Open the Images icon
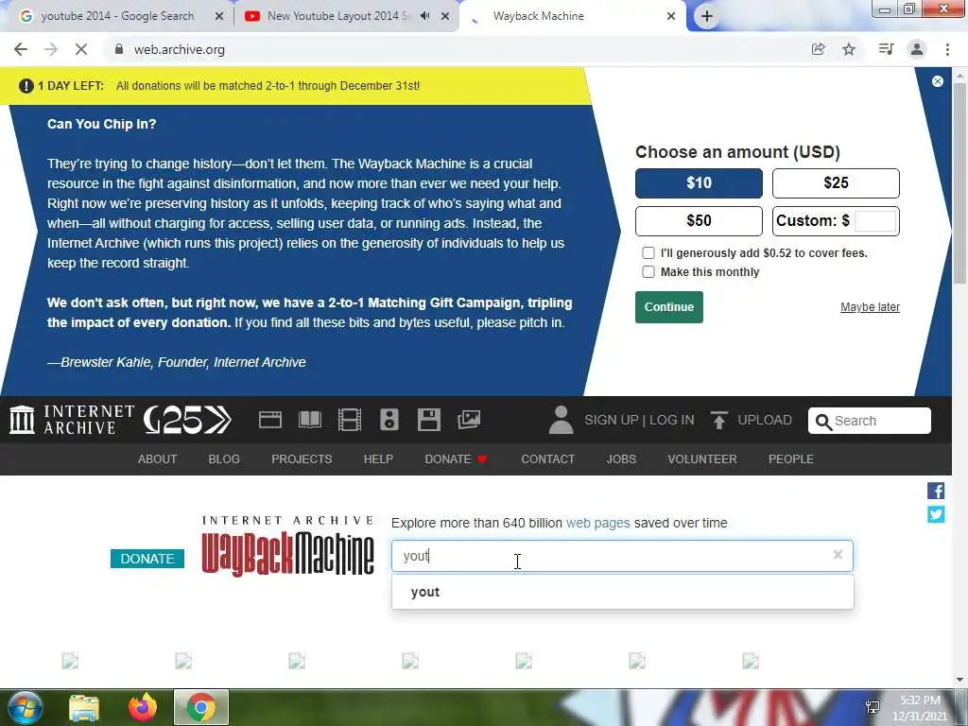 click(469, 420)
